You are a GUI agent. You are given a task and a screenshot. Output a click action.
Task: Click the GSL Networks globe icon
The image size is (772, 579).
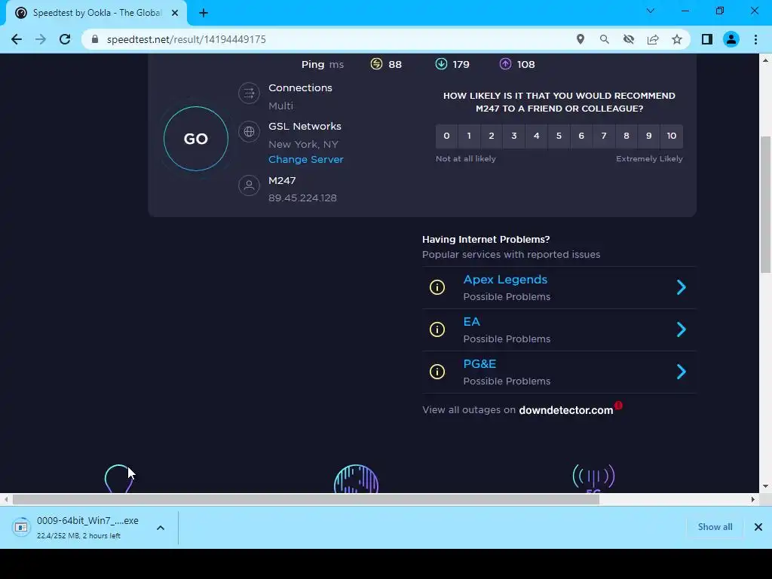249,131
